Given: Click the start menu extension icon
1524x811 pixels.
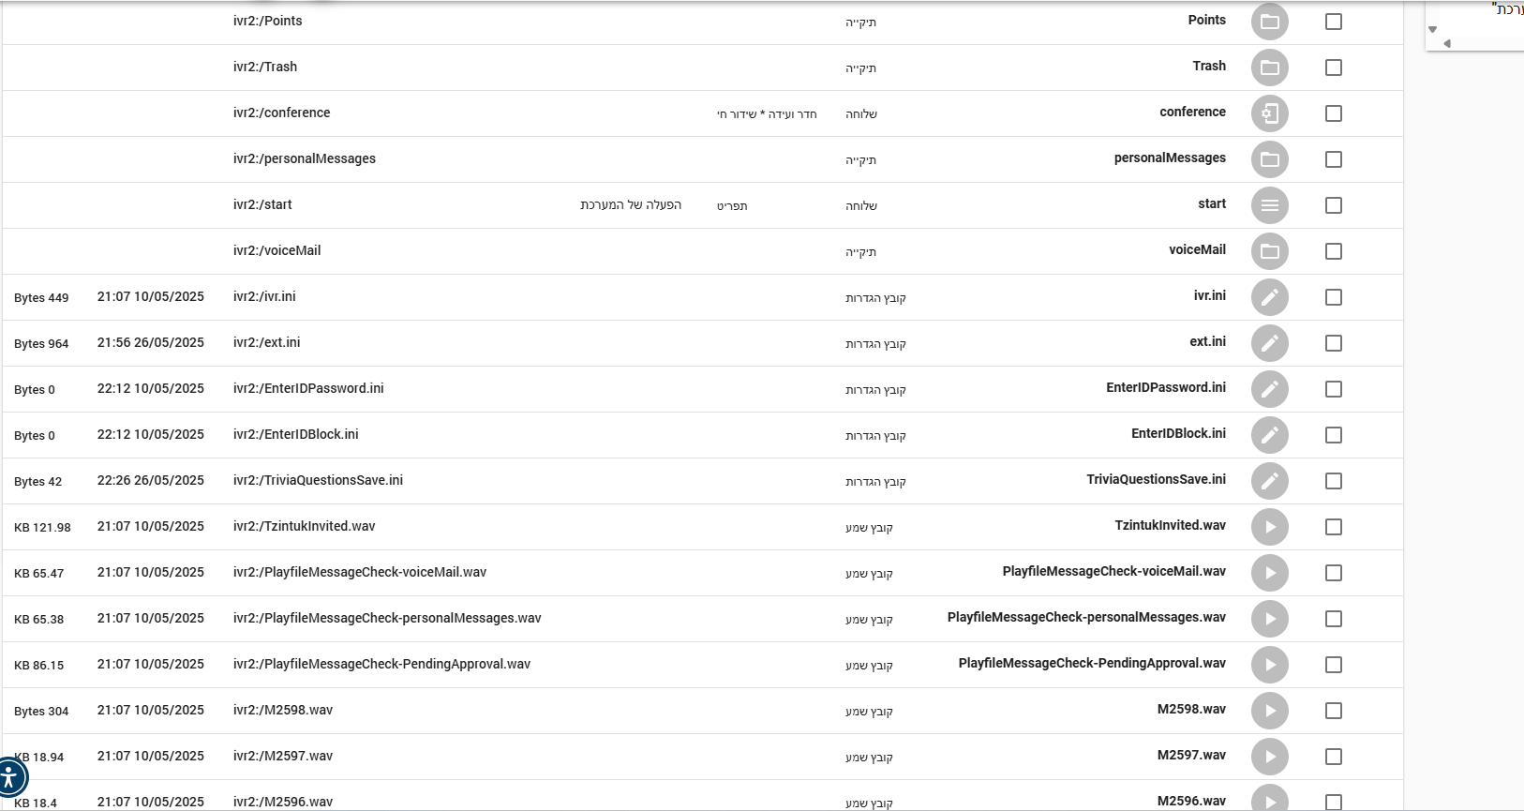Looking at the screenshot, I should click(1269, 205).
